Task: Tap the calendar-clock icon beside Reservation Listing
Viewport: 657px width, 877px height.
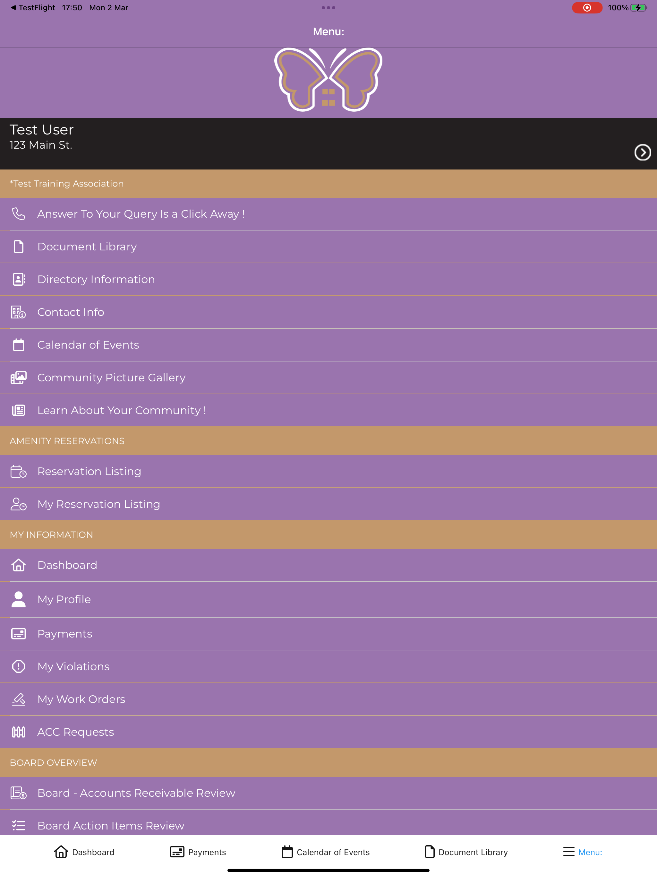Action: point(18,472)
